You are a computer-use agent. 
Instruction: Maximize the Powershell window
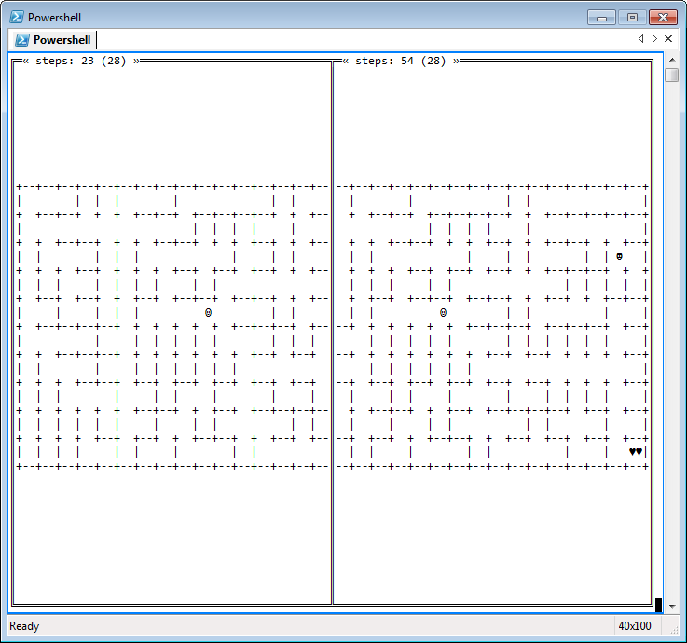(632, 18)
